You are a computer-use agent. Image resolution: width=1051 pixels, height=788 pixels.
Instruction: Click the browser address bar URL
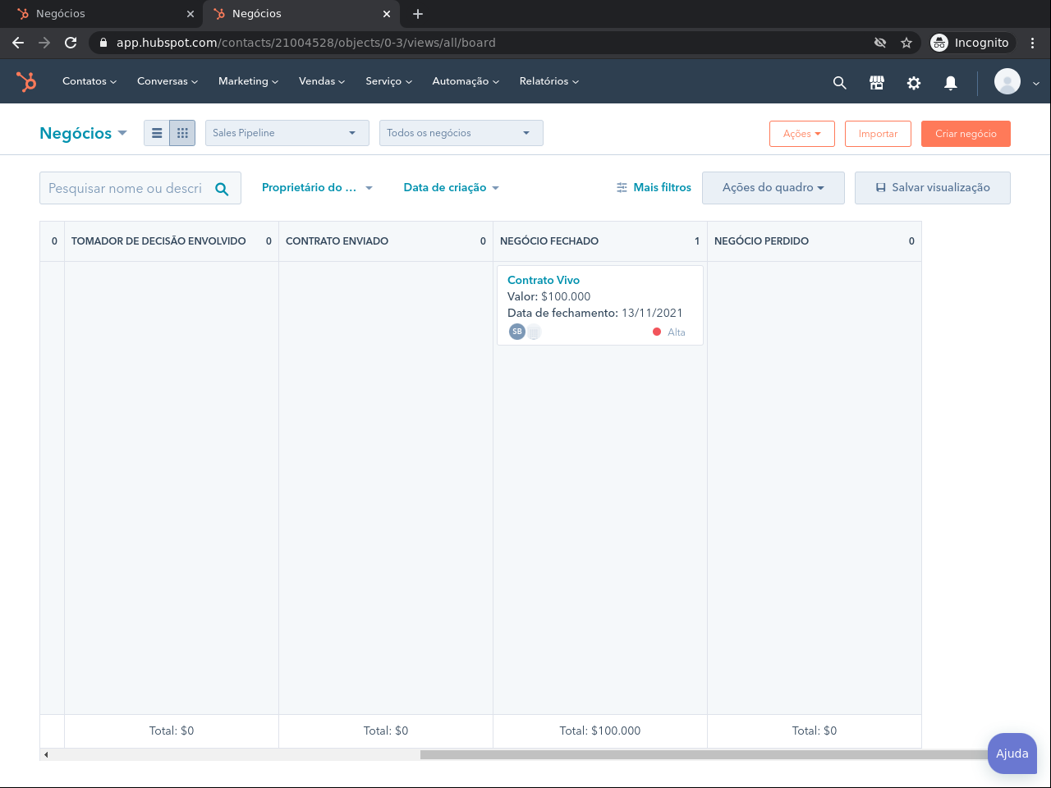(x=306, y=43)
